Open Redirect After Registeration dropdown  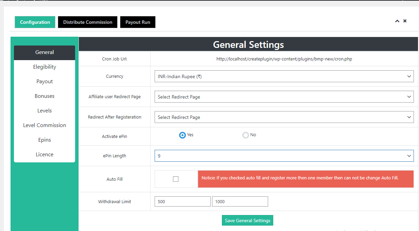[284, 117]
